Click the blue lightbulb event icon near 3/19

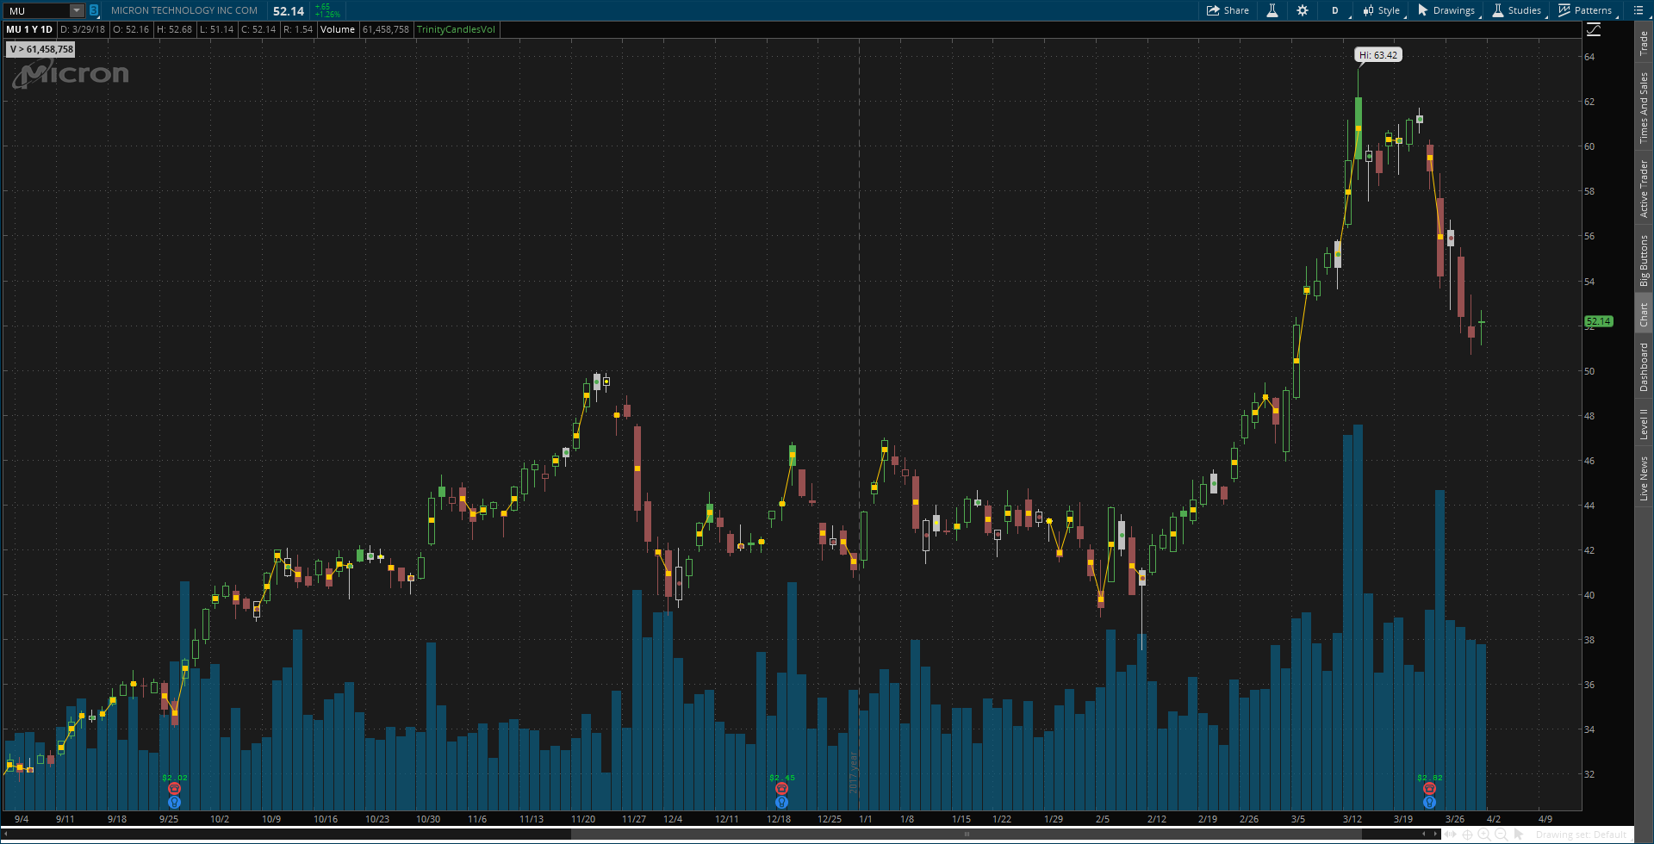click(1429, 802)
